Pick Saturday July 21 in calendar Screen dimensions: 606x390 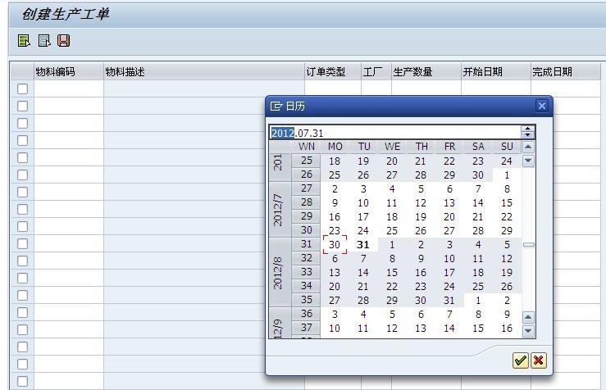coord(478,216)
